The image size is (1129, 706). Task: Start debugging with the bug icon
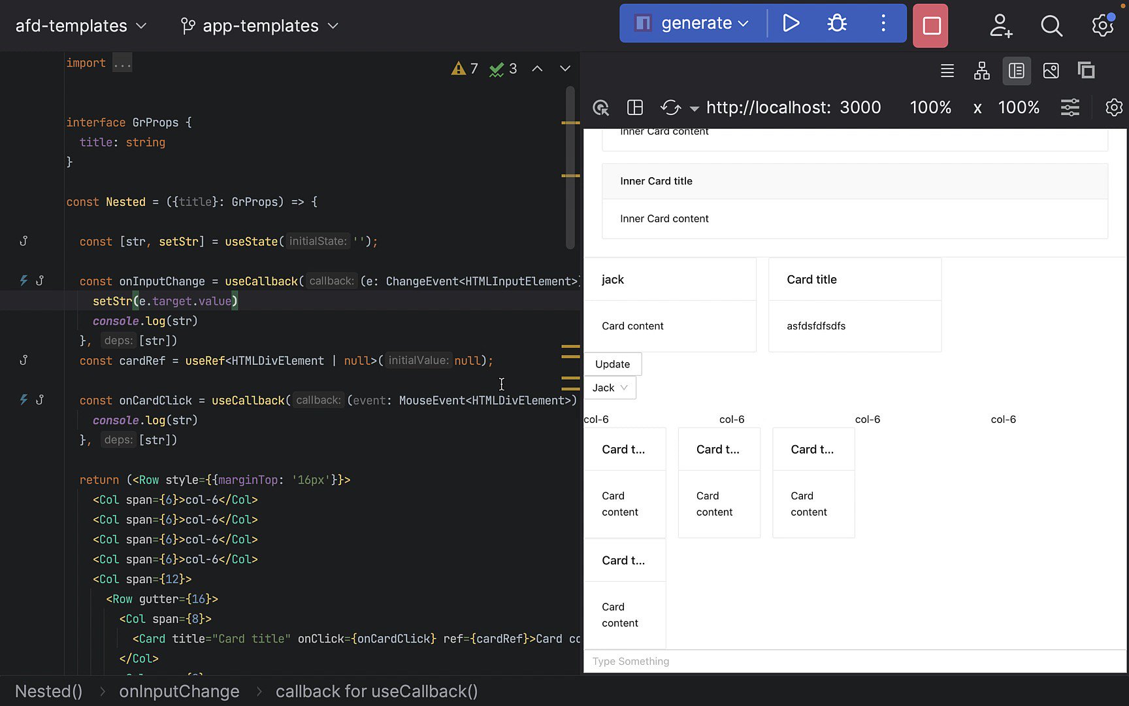pos(837,22)
